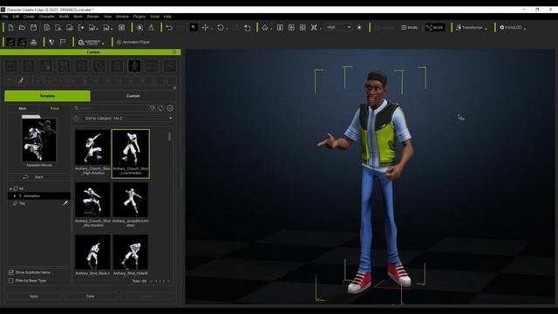The width and height of the screenshot is (558, 314).
Task: Select the Animation row in the tree
Action: [39, 195]
